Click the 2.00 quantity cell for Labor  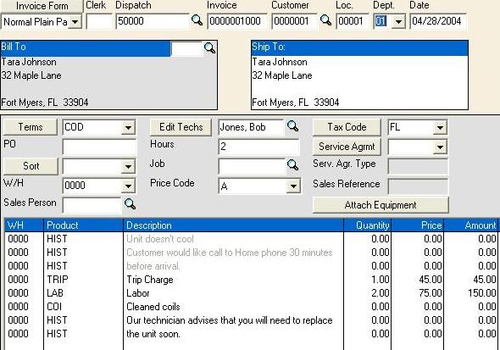368,293
